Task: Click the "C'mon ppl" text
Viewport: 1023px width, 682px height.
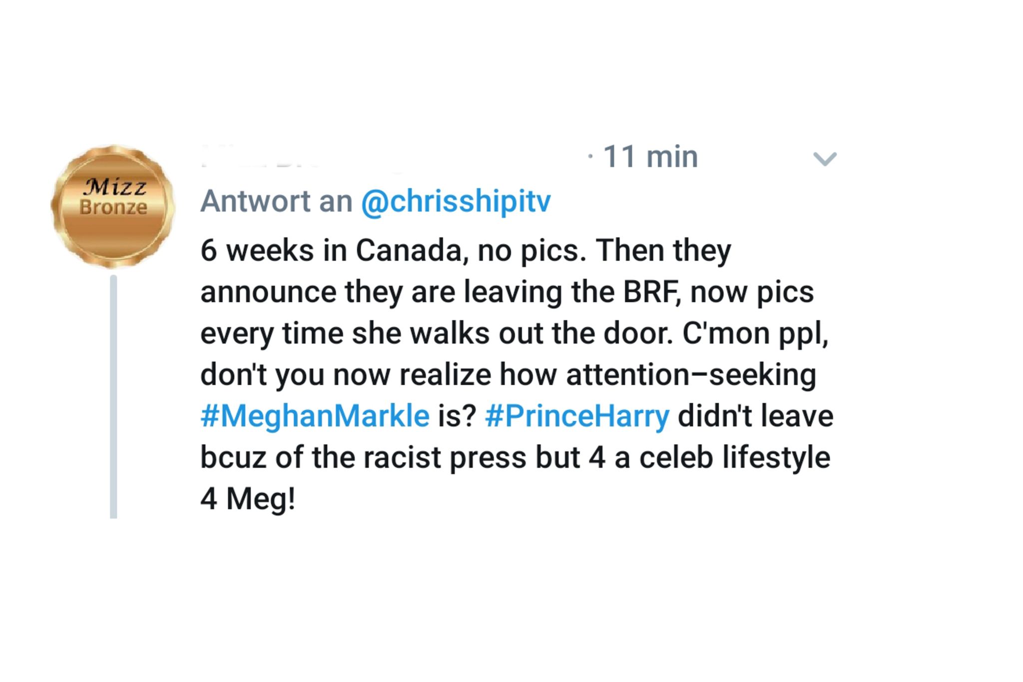Action: coord(754,333)
